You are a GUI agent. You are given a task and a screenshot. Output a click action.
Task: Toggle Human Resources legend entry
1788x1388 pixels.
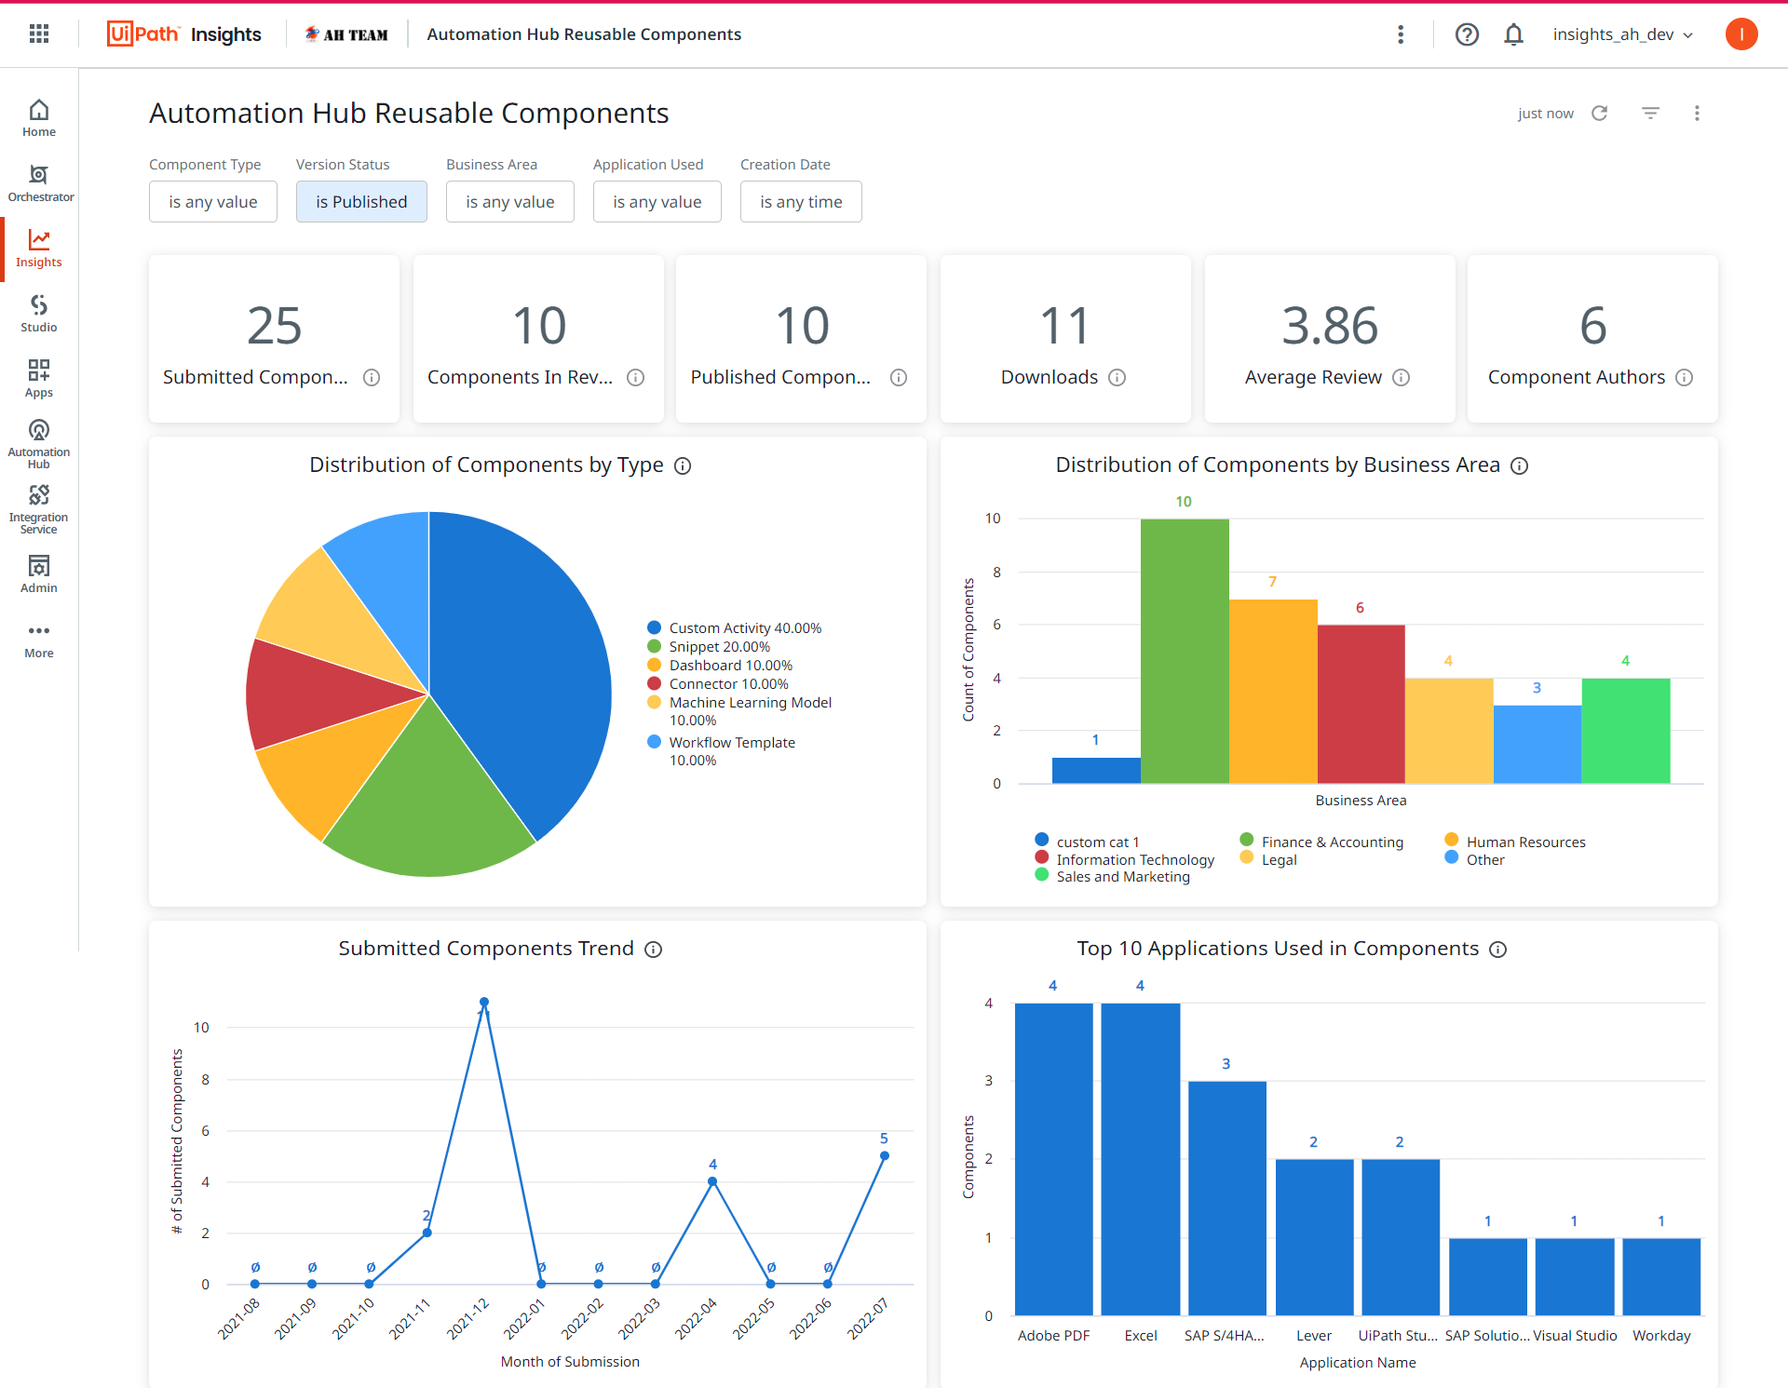coord(1515,842)
